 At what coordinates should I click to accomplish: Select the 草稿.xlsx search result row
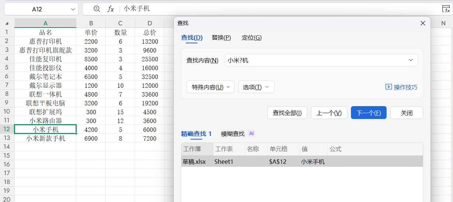302,162
